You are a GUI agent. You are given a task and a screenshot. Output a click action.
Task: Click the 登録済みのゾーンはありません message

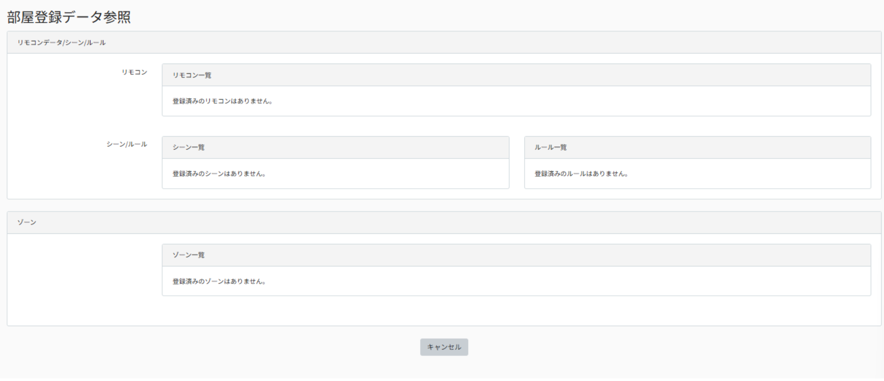coord(219,281)
